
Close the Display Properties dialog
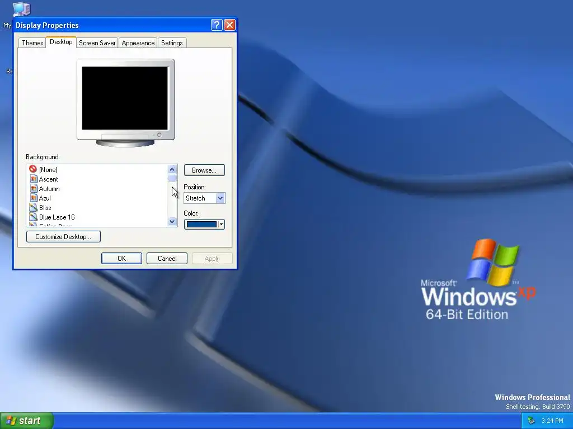click(x=229, y=25)
